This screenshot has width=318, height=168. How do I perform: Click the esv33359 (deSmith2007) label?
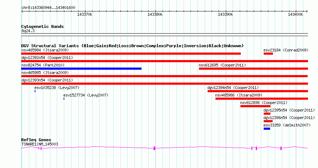pyautogui.click(x=287, y=125)
